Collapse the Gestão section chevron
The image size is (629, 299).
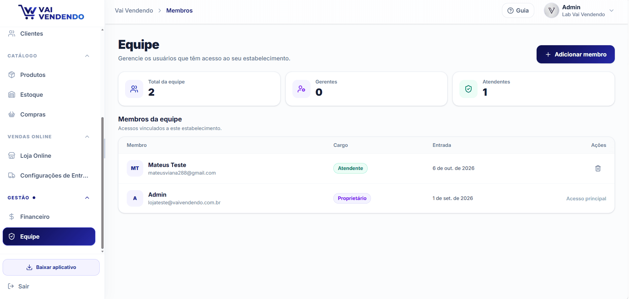click(87, 198)
